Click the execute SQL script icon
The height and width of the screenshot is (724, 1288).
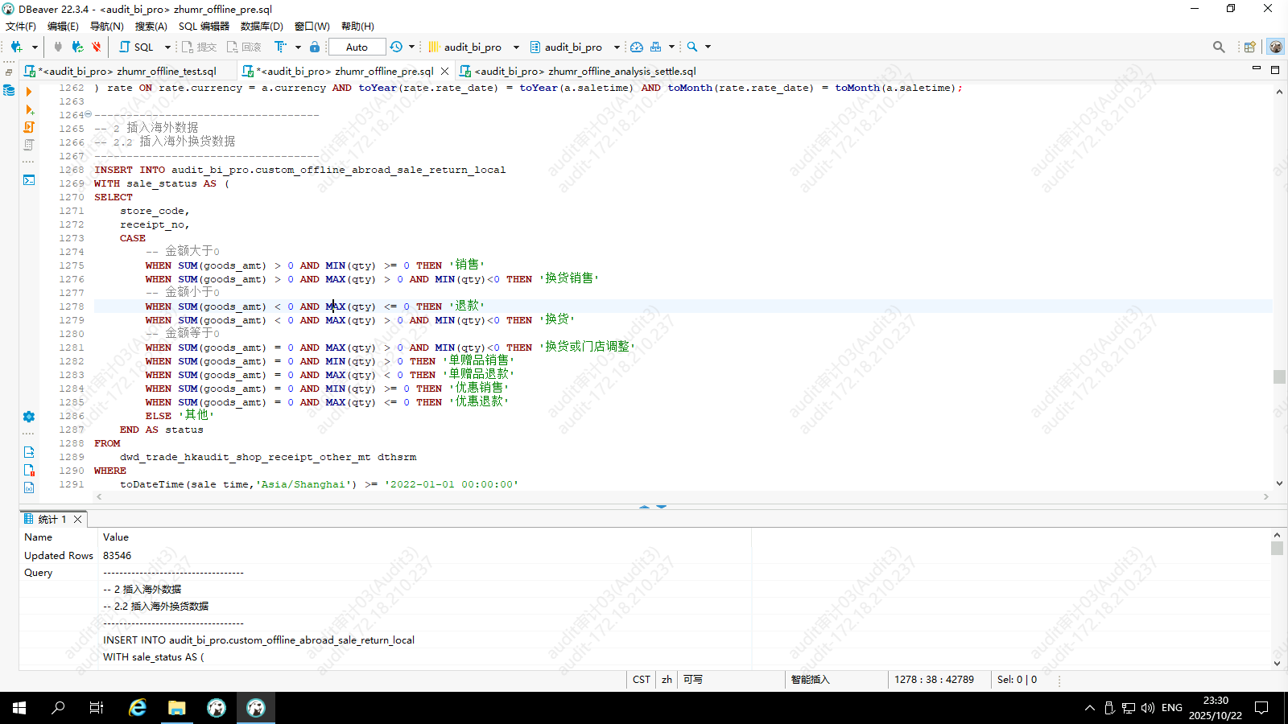(x=29, y=127)
